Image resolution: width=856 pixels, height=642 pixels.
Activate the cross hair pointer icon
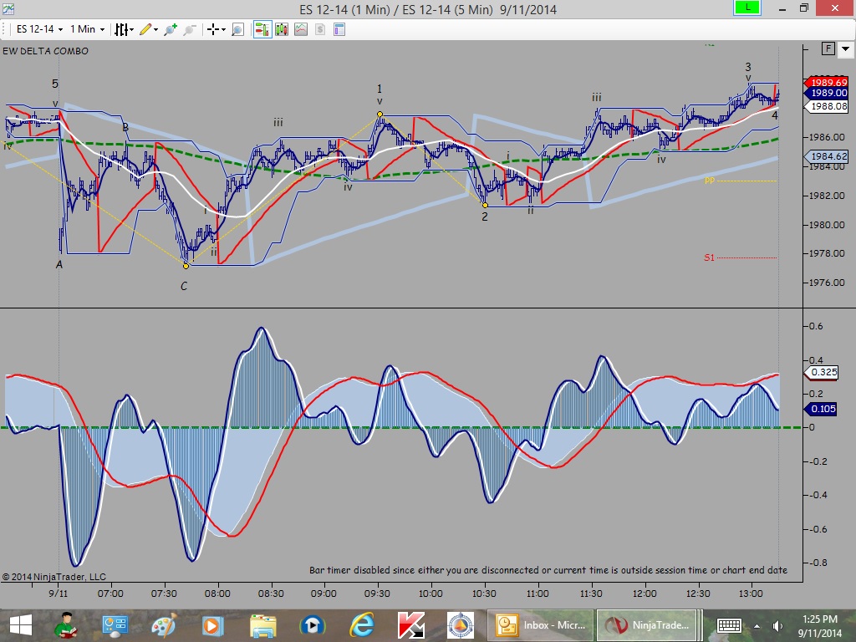coord(212,29)
